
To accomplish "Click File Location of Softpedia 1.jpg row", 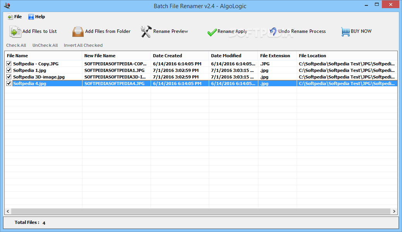I will [347, 70].
